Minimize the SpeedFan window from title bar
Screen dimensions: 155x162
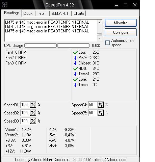click(117, 5)
